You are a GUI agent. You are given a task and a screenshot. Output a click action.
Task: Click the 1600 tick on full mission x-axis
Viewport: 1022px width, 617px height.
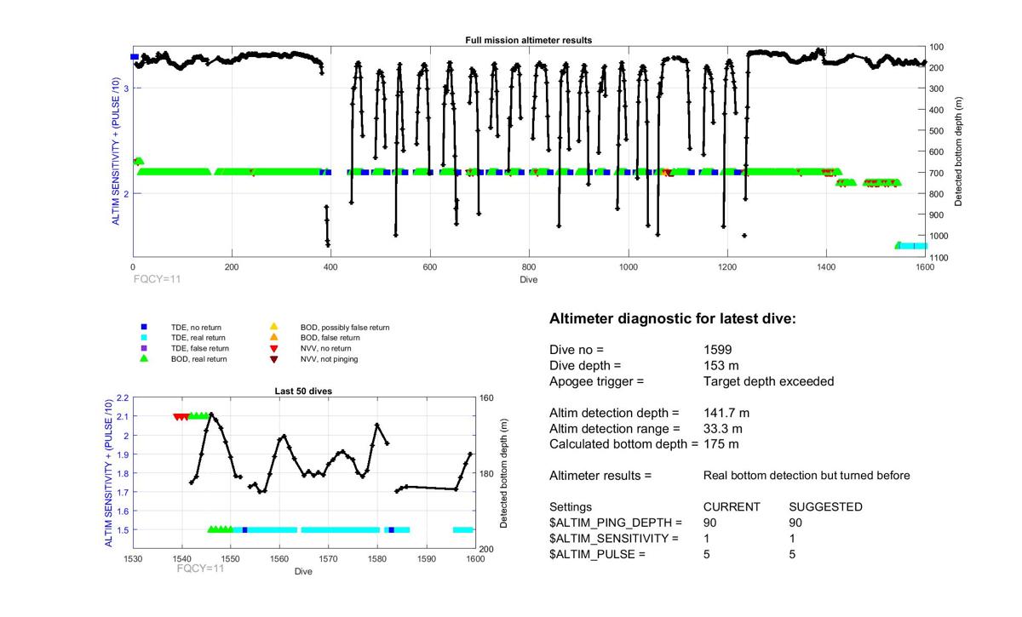(925, 266)
